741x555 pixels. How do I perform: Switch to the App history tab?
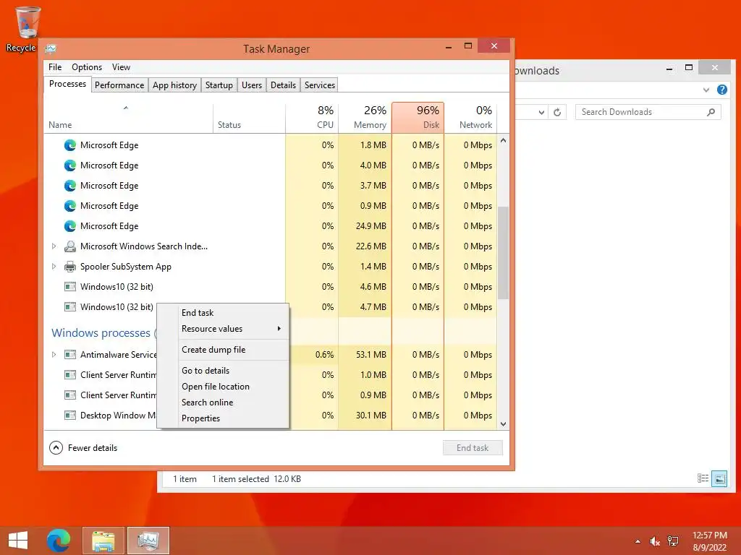[174, 85]
